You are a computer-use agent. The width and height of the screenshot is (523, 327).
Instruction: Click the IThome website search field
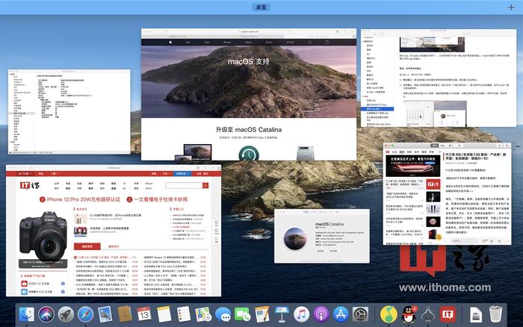[x=184, y=185]
